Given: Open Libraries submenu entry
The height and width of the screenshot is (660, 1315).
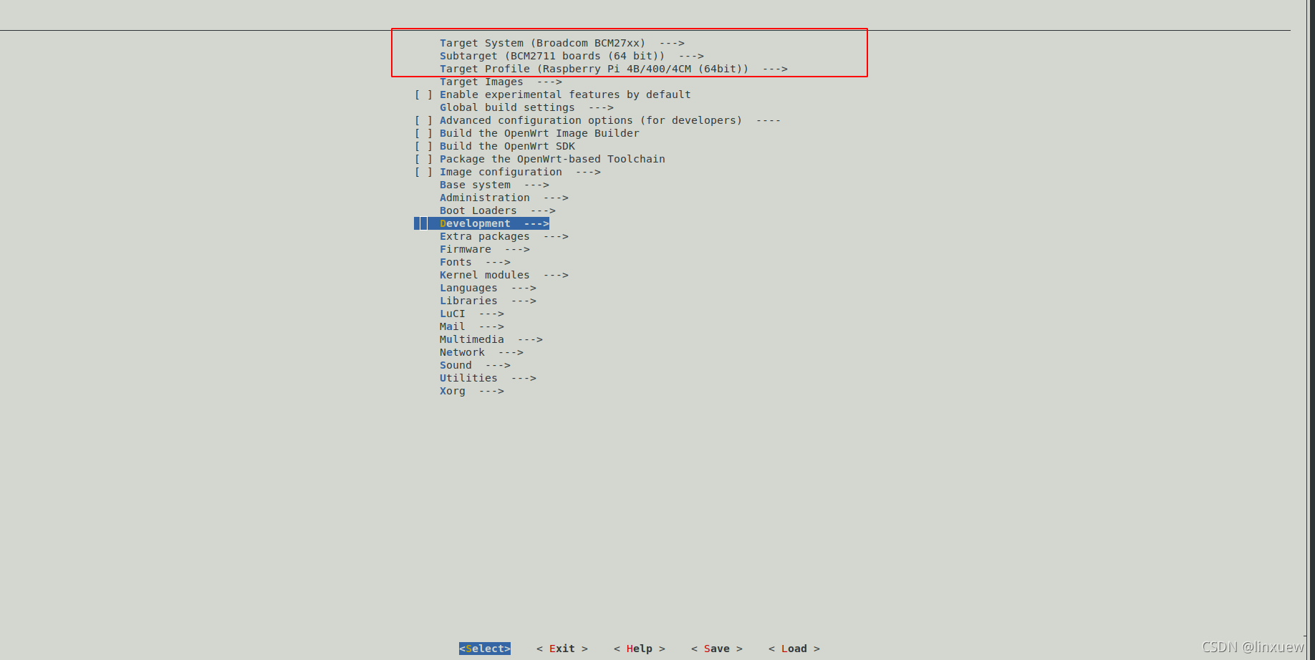Looking at the screenshot, I should click(488, 301).
